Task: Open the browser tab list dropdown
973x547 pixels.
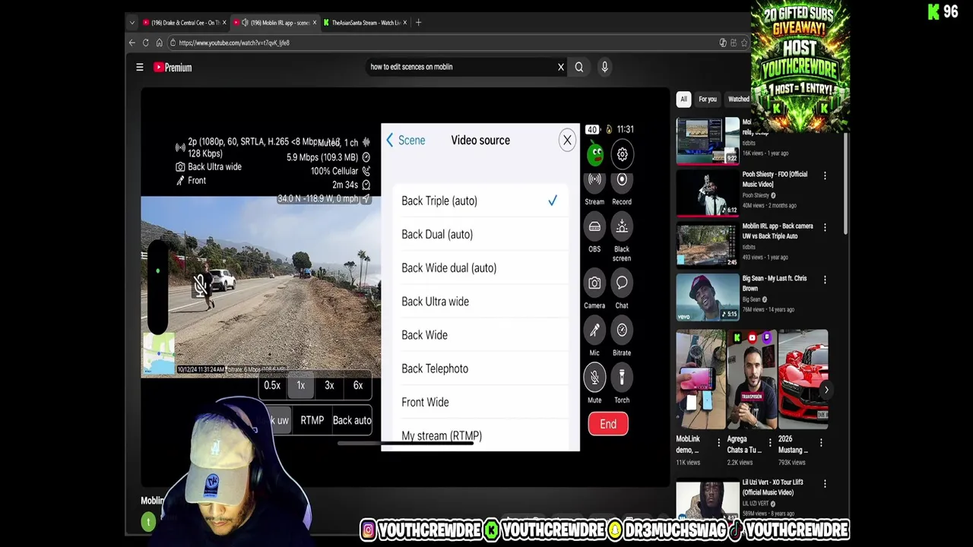Action: [x=132, y=23]
